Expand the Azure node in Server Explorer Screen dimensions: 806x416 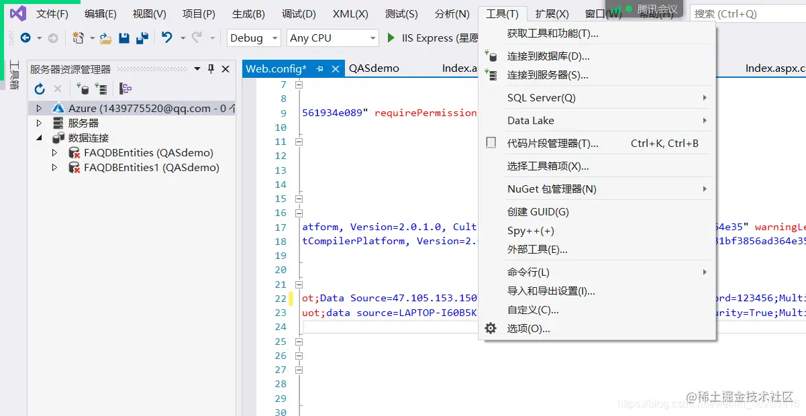pos(39,108)
